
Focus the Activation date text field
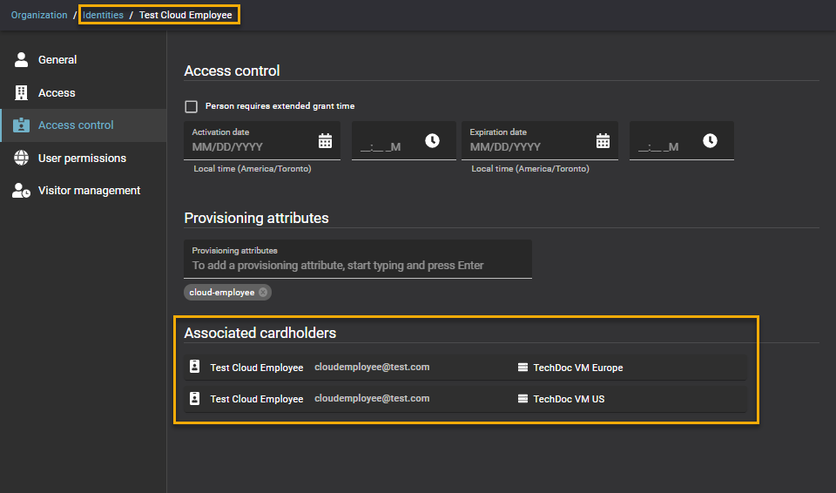(248, 147)
